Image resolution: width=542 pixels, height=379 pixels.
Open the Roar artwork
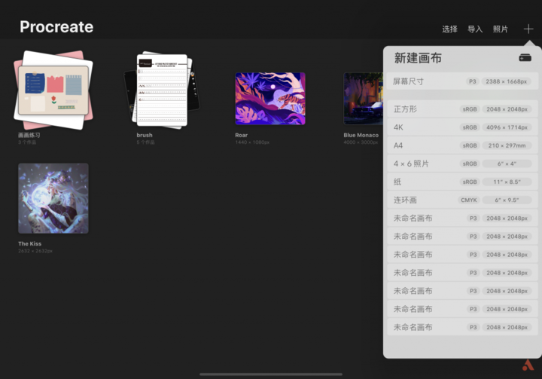point(270,98)
